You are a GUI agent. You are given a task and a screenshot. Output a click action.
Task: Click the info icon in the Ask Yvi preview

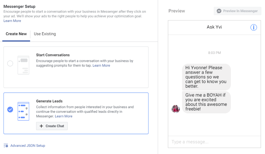[x=253, y=27]
